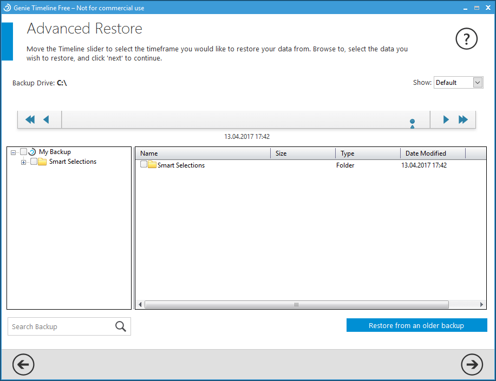Screen dimensions: 496x381
Task: Jump to the earliest timeline point
Action: 30,119
